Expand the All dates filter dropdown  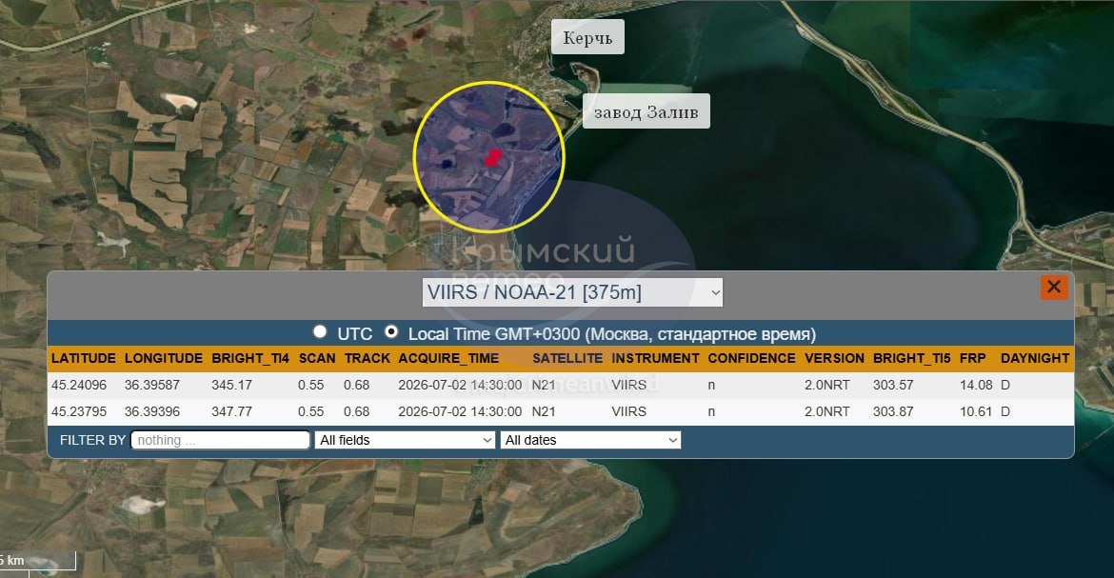(x=590, y=440)
